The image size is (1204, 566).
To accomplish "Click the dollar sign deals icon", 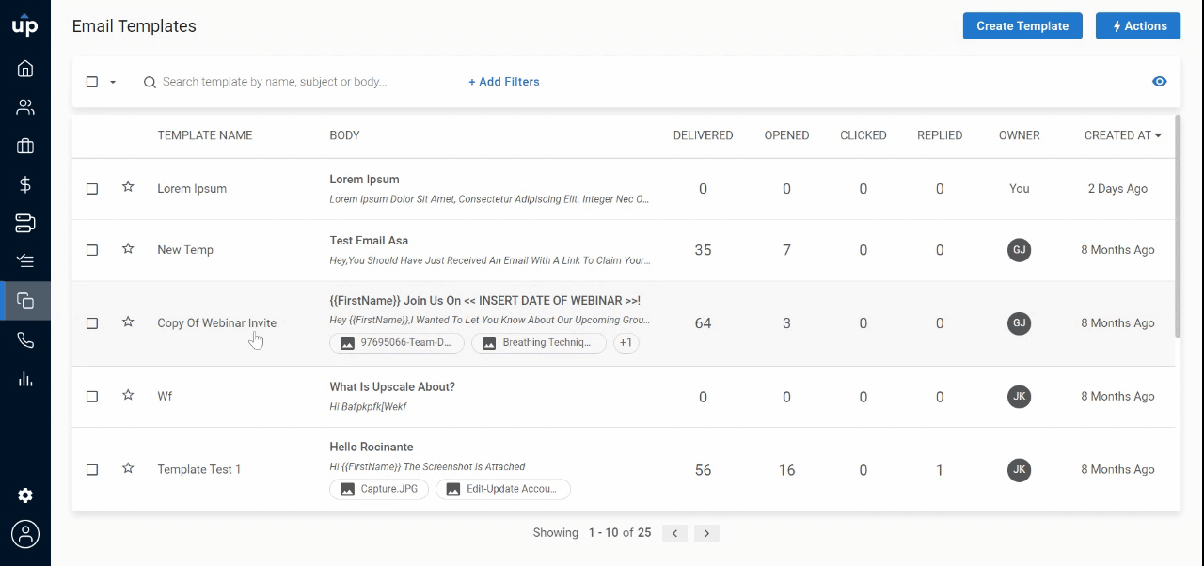I will (25, 184).
